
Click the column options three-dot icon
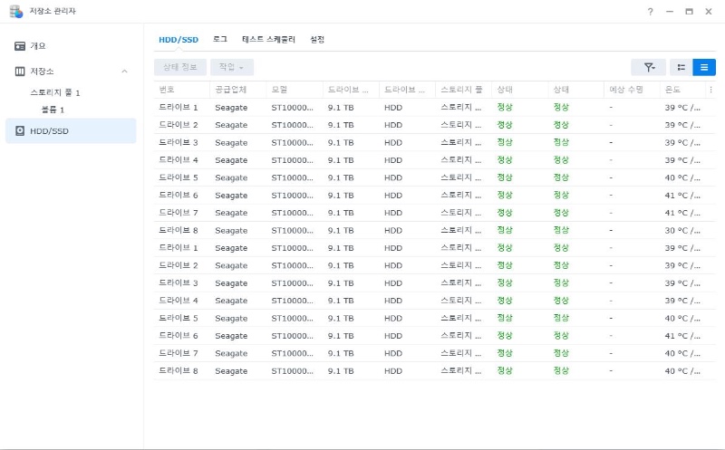point(710,91)
